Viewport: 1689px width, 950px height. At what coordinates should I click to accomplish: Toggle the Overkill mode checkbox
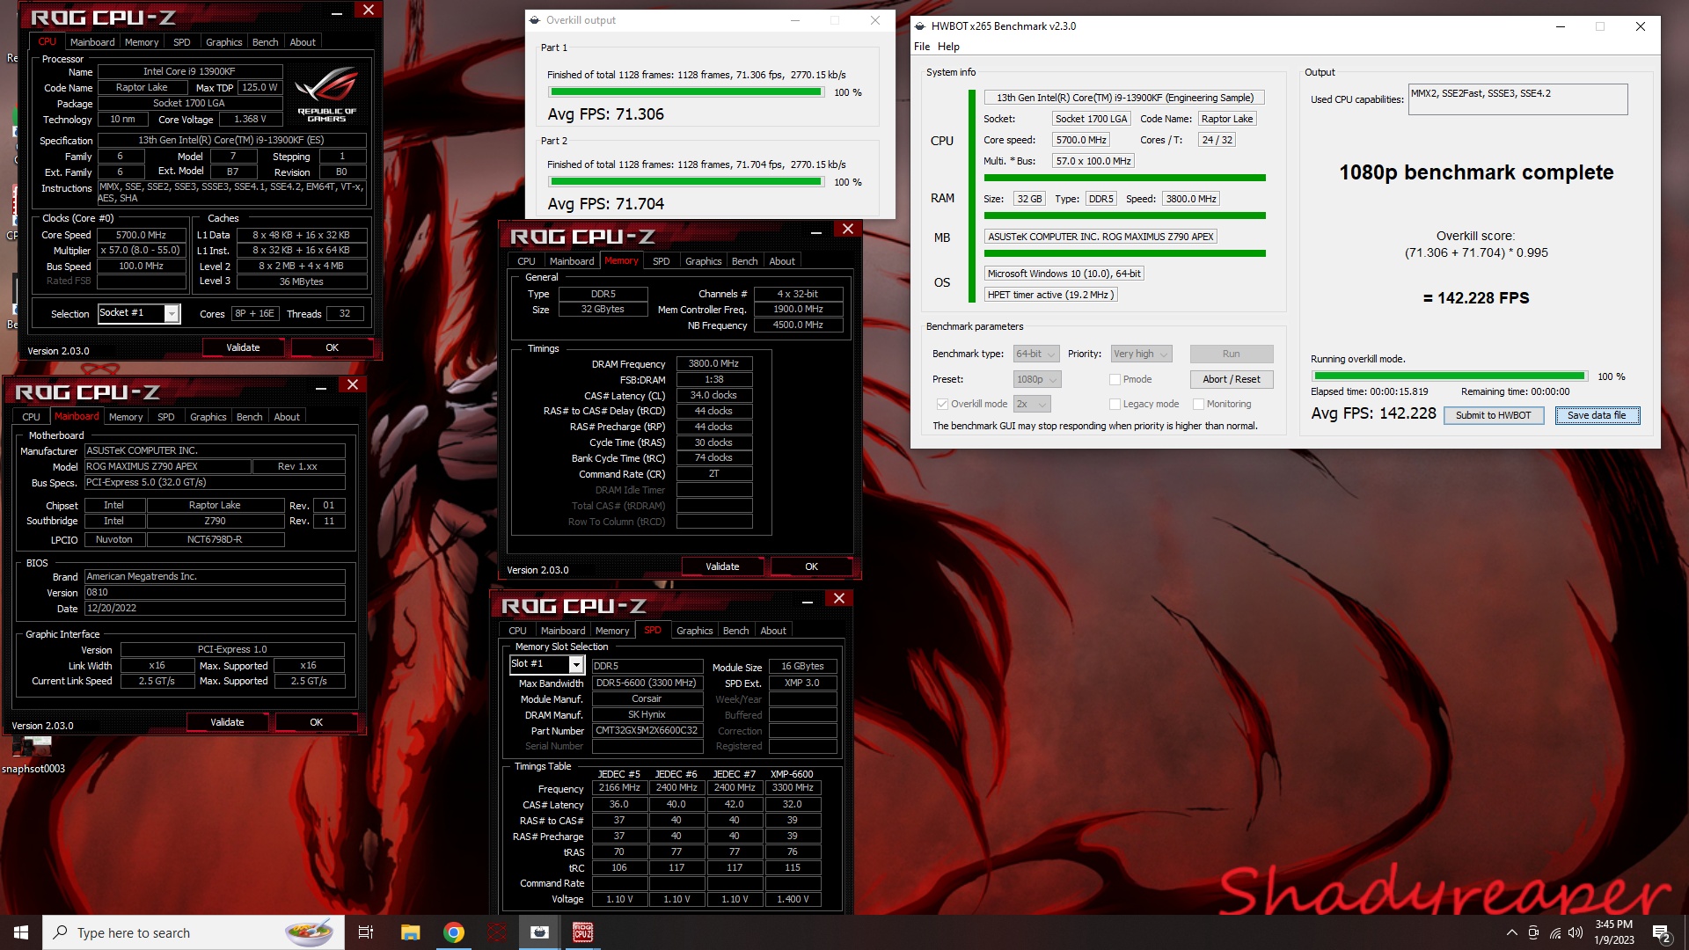(942, 404)
